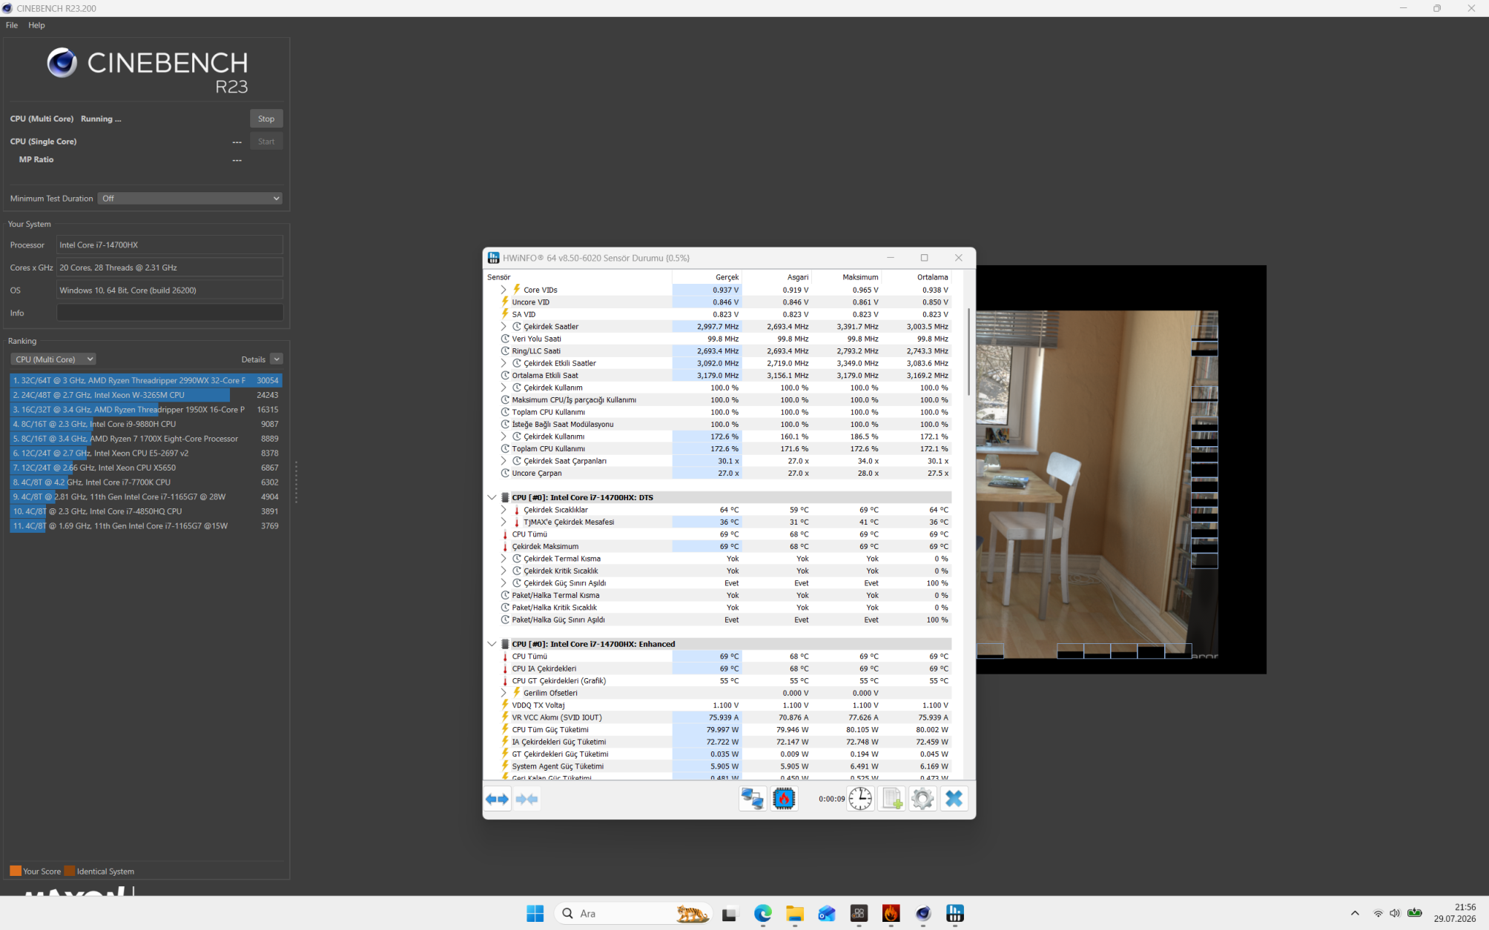Switch to Cinebench taskbar icon
The image size is (1489, 930).
(923, 914)
